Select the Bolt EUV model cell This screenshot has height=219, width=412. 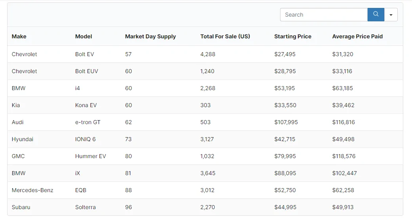pos(86,71)
